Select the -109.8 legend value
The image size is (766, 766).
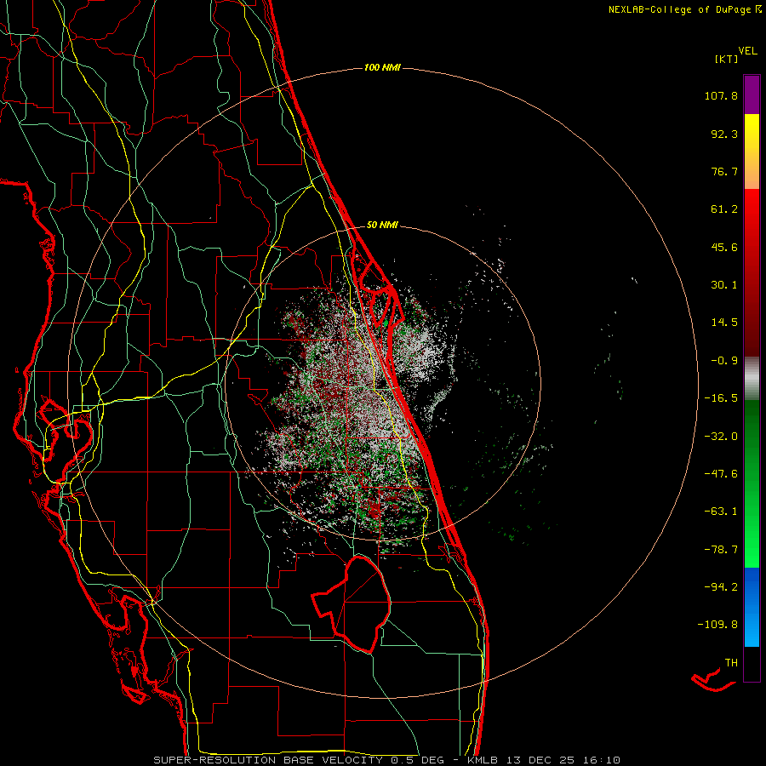click(717, 625)
